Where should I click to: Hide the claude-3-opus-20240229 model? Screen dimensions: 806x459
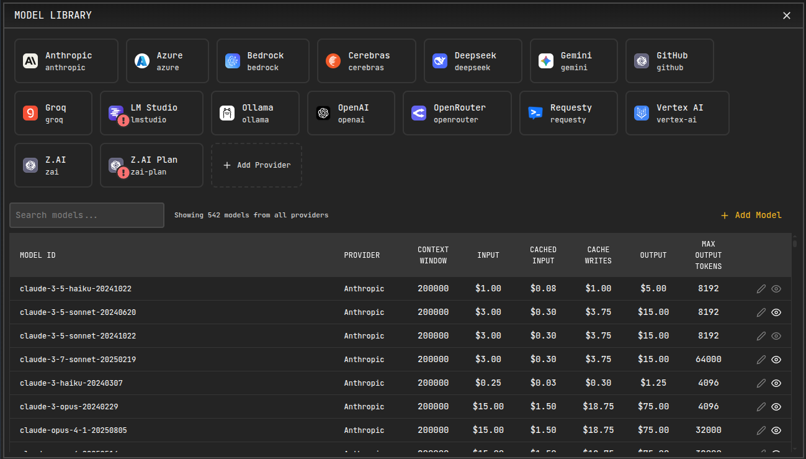(776, 407)
